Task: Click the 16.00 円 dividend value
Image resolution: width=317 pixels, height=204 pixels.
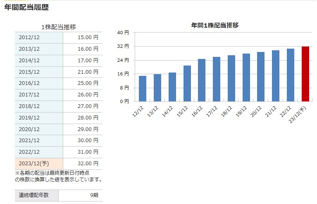Action: pyautogui.click(x=88, y=49)
